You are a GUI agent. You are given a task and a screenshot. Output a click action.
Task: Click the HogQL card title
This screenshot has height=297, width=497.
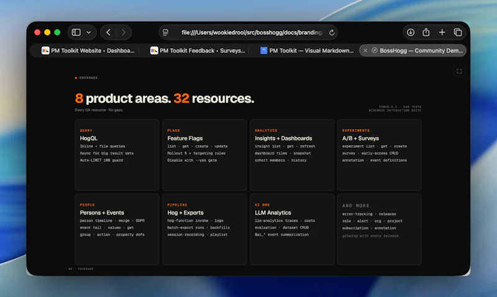coord(89,138)
